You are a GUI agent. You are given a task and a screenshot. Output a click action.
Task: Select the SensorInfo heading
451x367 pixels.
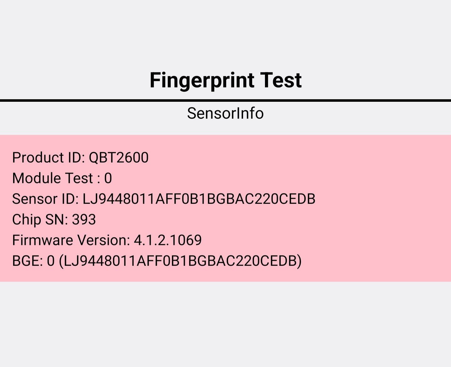tap(225, 113)
